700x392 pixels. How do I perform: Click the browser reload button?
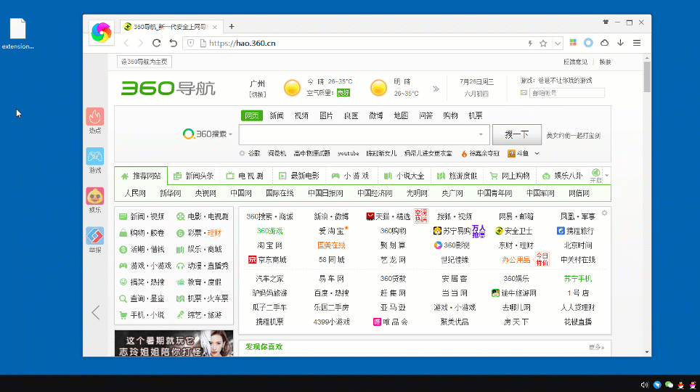coord(156,43)
